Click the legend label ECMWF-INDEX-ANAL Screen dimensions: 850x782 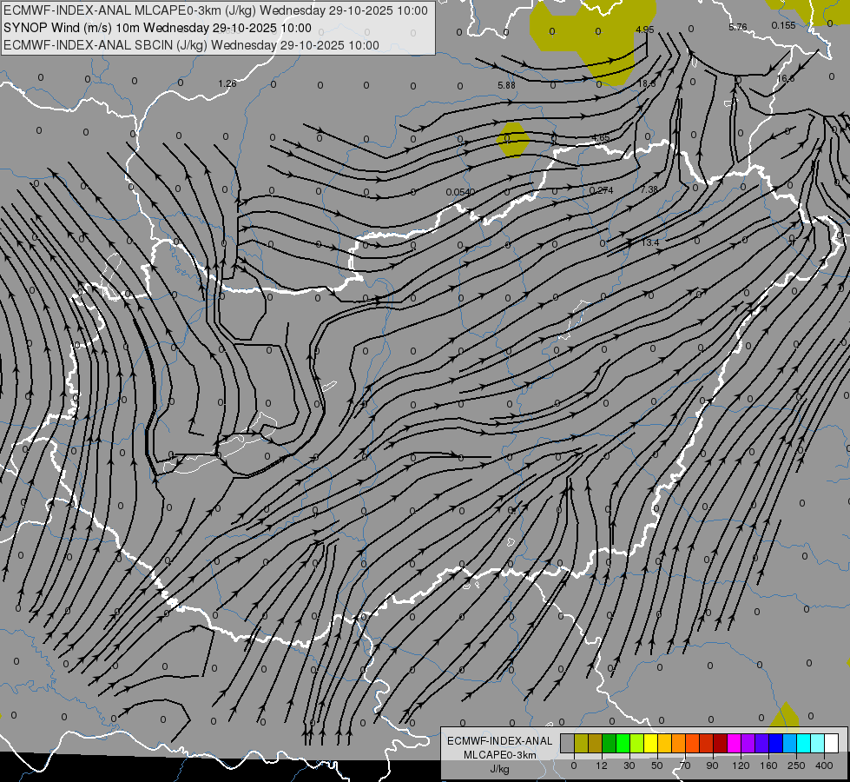(499, 741)
